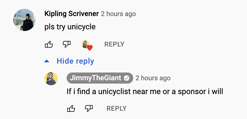Open Kipling Scrivener's channel name link
The height and width of the screenshot is (119, 247).
click(x=71, y=14)
